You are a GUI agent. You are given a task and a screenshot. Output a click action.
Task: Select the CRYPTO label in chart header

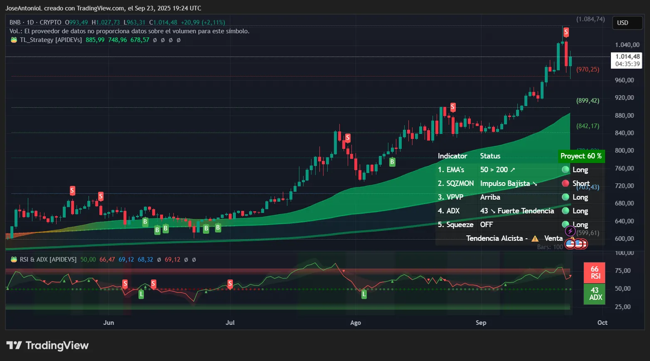pyautogui.click(x=50, y=22)
